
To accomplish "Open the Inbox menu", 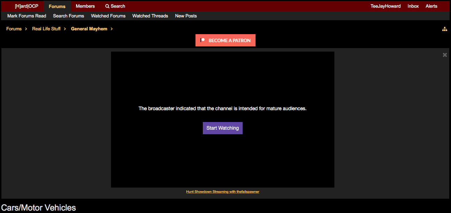I will click(413, 6).
